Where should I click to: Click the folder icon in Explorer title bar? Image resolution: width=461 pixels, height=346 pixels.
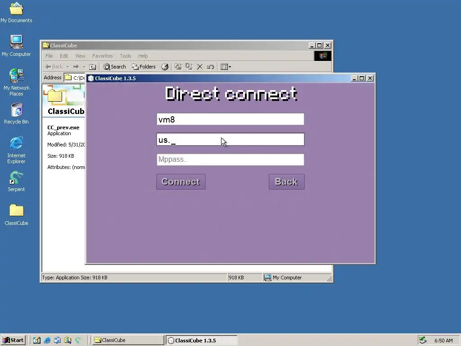tap(45, 46)
